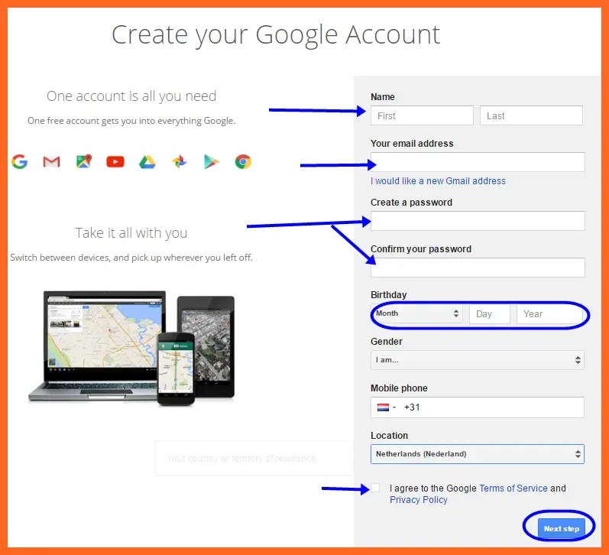Viewport: 609px width, 555px height.
Task: Click the laptop and devices image
Action: [131, 348]
